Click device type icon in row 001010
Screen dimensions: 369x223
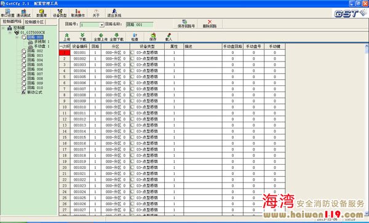(132, 107)
